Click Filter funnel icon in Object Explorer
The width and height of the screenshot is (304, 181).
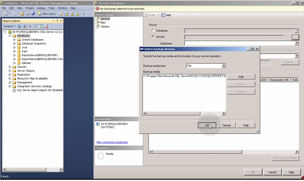pyautogui.click(x=35, y=26)
